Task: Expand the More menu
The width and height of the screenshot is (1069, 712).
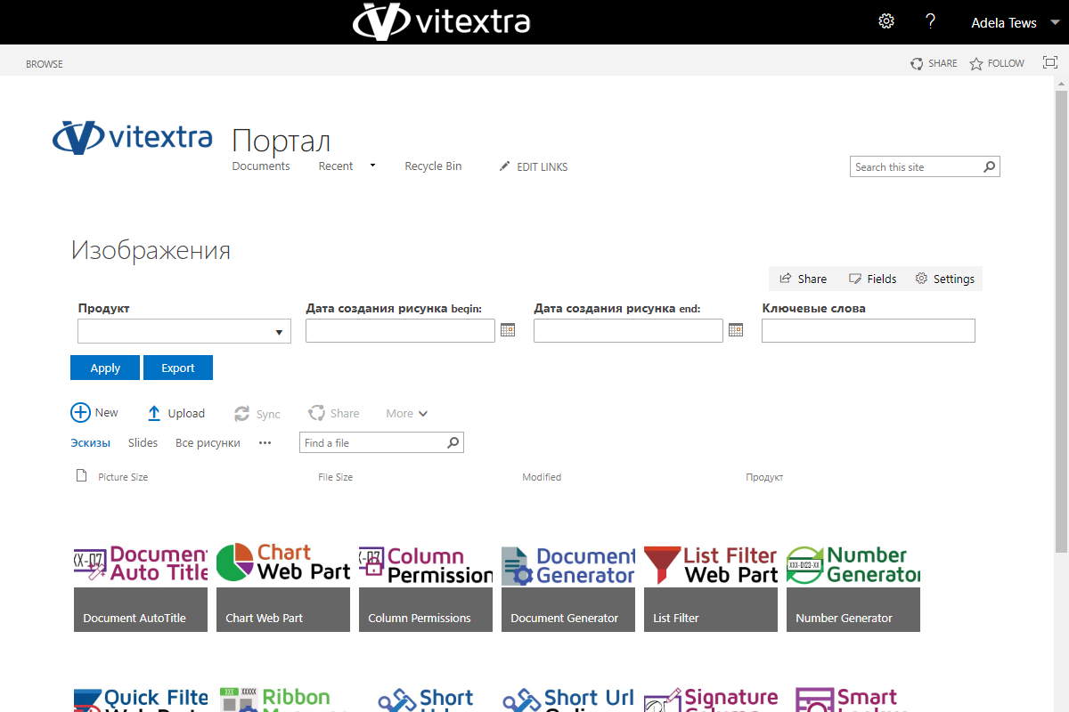Action: click(407, 413)
